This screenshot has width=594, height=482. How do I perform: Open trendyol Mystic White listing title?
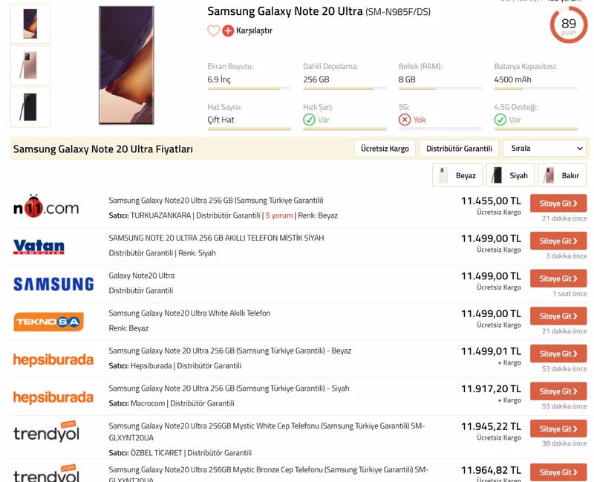267,431
